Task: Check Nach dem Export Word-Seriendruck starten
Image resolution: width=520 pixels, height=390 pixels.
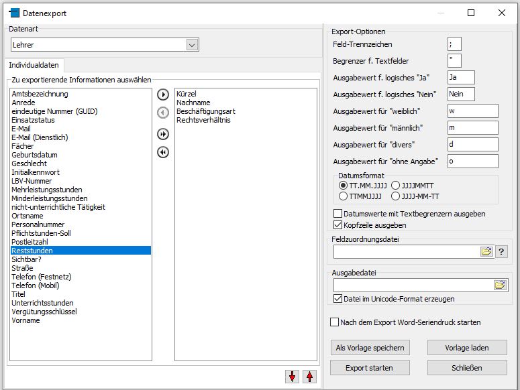Action: (x=334, y=322)
